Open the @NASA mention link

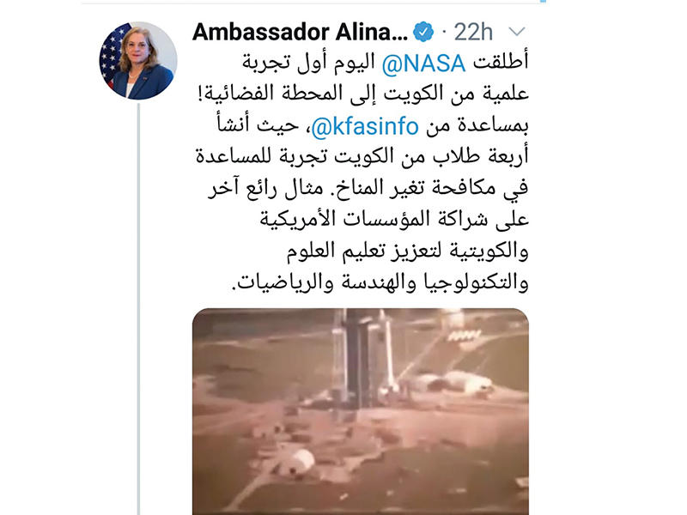pos(423,64)
